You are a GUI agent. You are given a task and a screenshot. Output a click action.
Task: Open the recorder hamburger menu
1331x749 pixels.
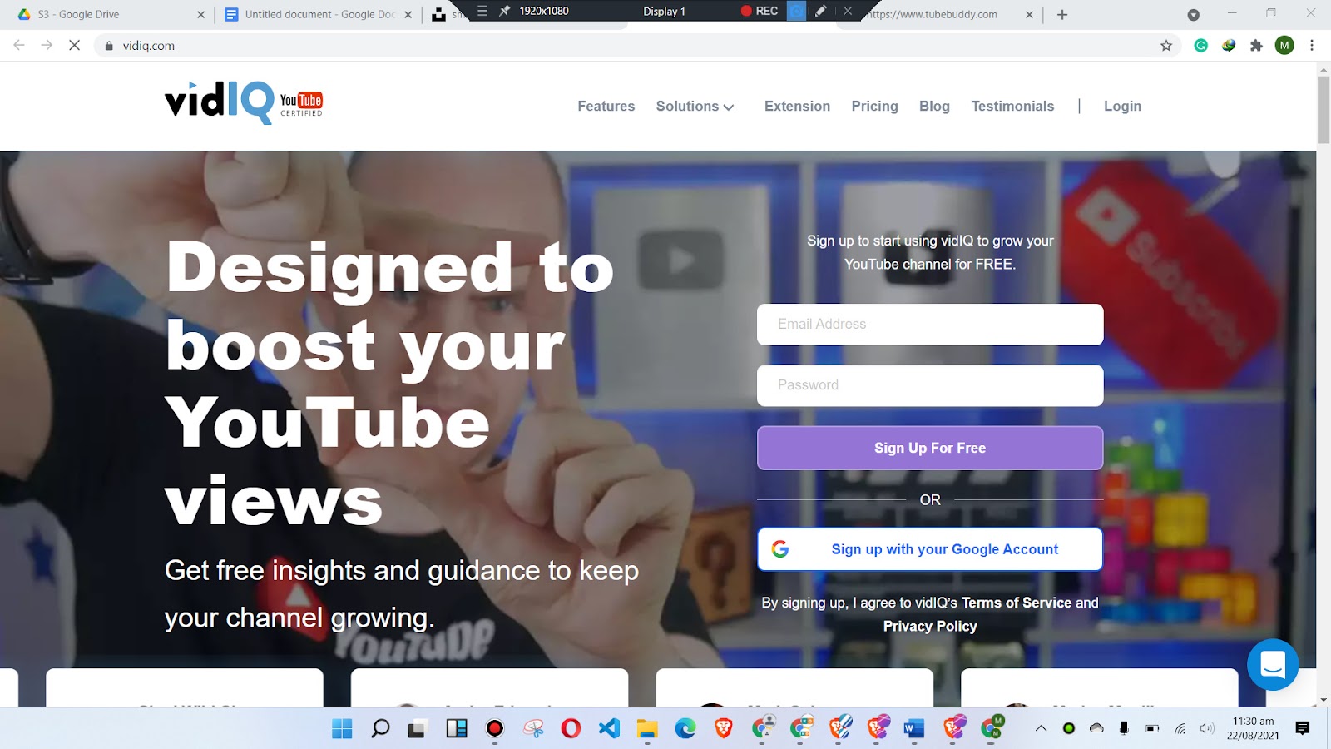[482, 11]
